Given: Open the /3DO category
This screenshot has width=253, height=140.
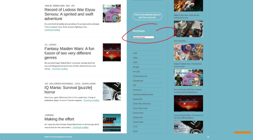Looking at the screenshot, I should click(x=135, y=58).
